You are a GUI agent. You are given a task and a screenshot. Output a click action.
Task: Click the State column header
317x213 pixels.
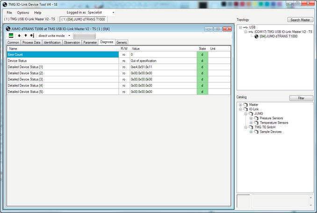202,49
